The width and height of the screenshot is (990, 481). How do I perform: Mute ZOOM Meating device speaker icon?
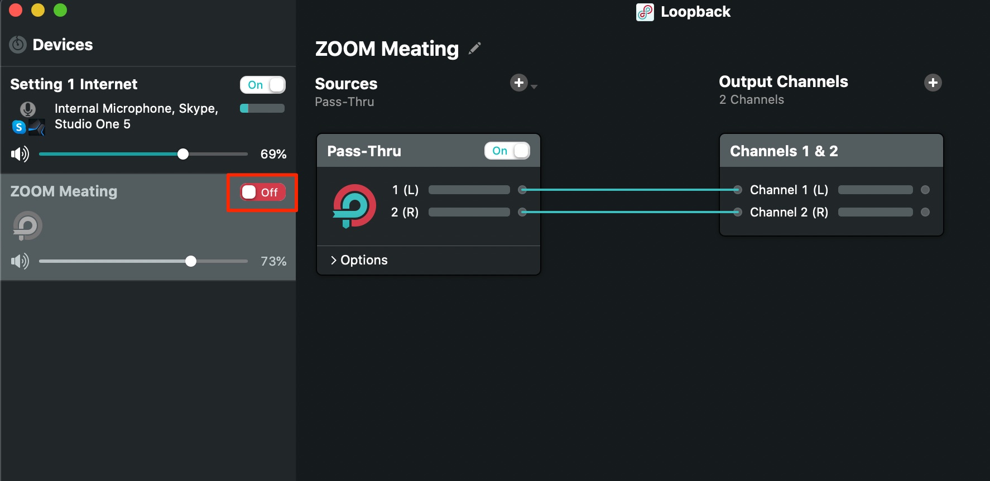pyautogui.click(x=20, y=261)
